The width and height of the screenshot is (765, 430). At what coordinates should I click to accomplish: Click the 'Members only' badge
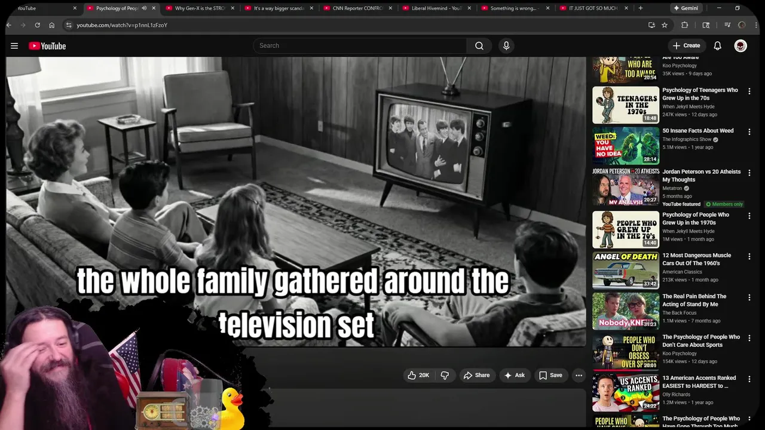point(724,204)
